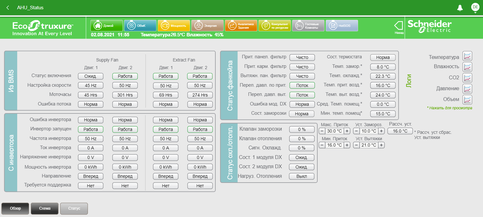This screenshot has height=217, width=483.
Task: Click Сред. Темп. помещ. 0.0 °C value
Action: coord(383,104)
